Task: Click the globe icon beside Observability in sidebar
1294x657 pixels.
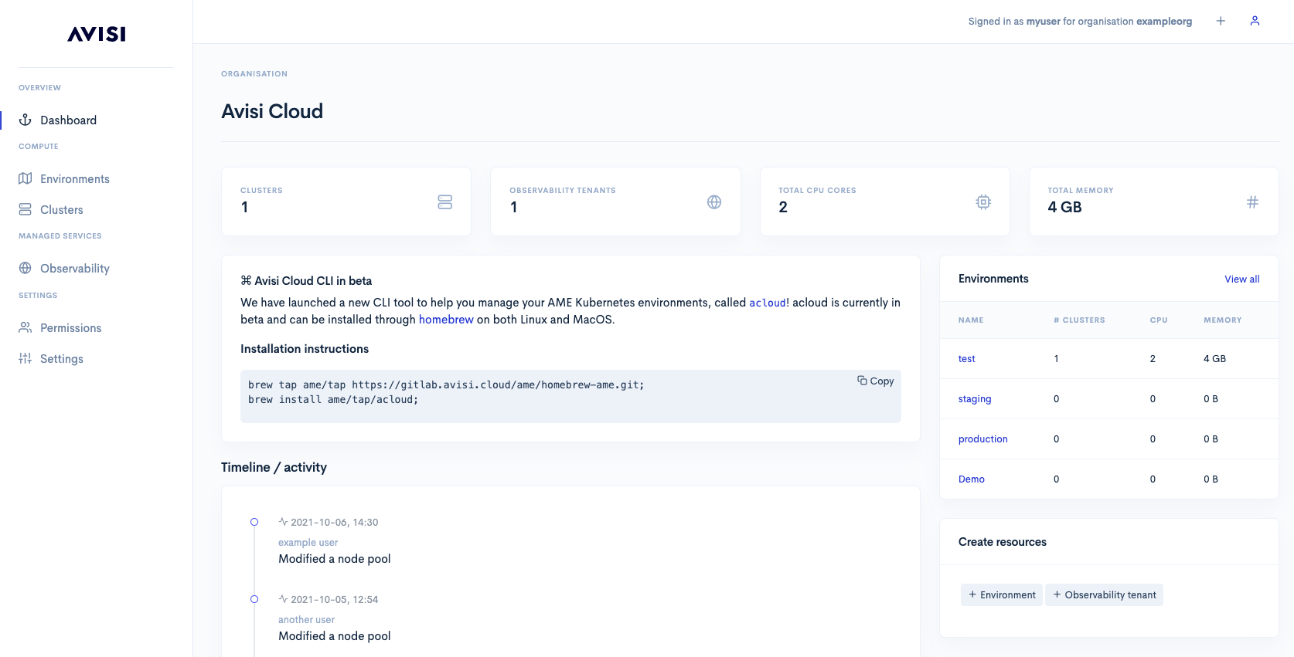Action: click(26, 268)
